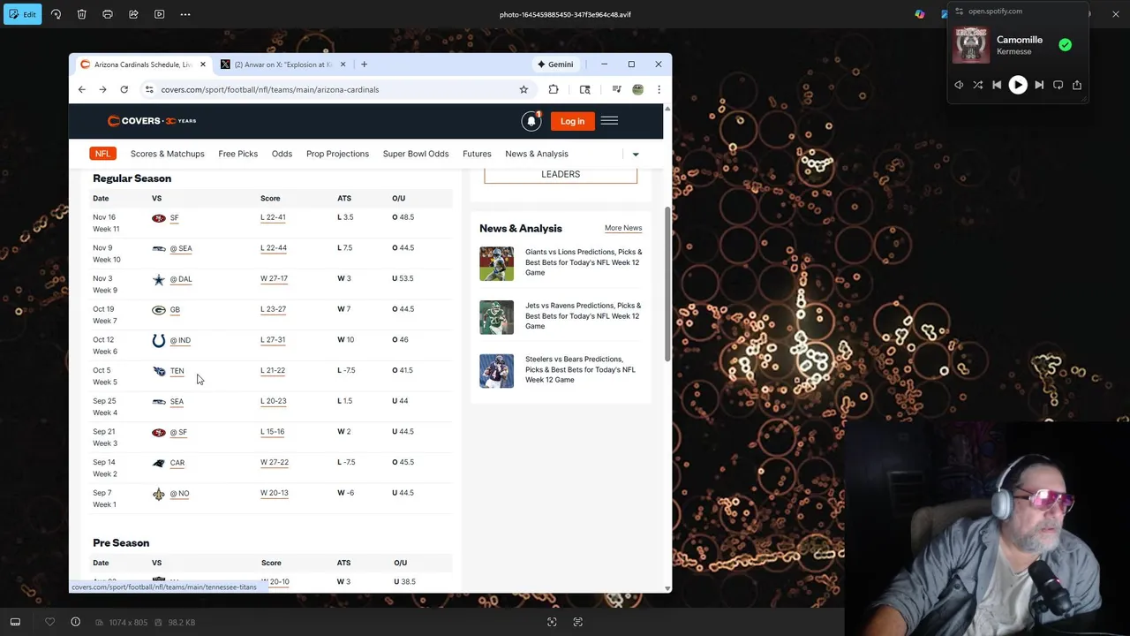
Task: Open Steelers vs Bears Predictions article
Action: click(x=580, y=369)
